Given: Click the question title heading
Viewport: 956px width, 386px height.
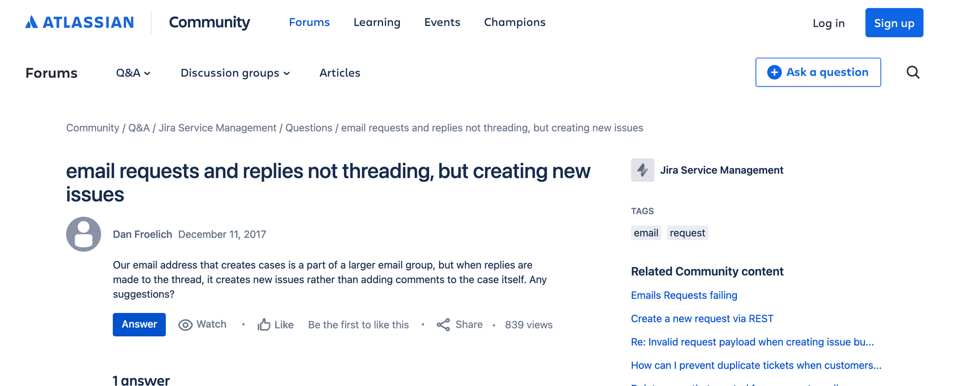Looking at the screenshot, I should 328,183.
